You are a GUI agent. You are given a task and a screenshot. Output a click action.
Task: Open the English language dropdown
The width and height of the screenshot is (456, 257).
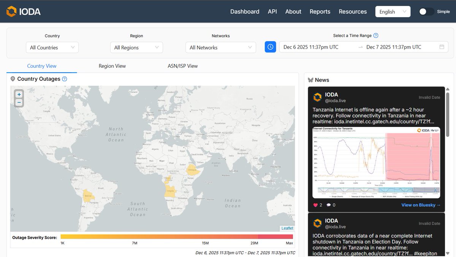point(393,12)
